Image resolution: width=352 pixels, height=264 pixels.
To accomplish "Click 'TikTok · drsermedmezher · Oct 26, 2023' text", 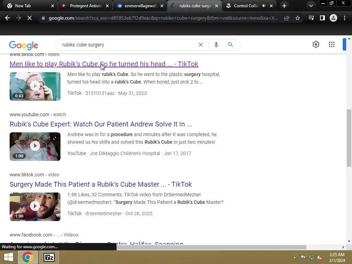I will (110, 213).
